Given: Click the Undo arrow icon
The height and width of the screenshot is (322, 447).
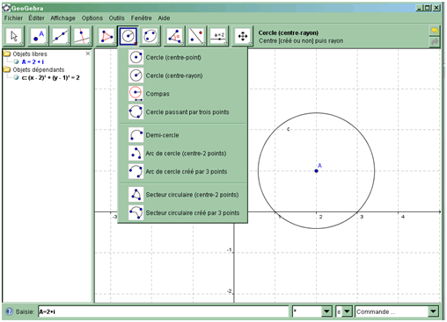Looking at the screenshot, I should tap(435, 31).
